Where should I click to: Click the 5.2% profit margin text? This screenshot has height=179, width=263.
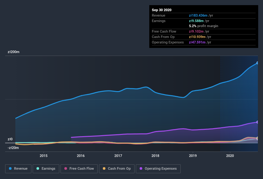(x=204, y=26)
